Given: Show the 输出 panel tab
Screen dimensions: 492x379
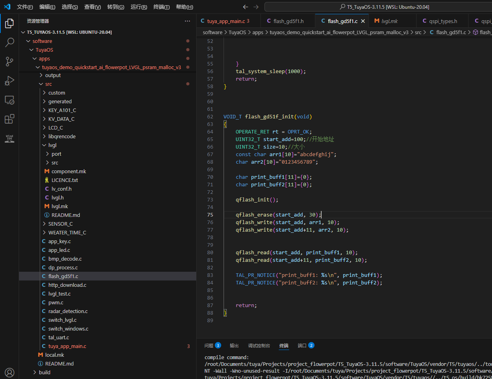Looking at the screenshot, I should (x=234, y=346).
